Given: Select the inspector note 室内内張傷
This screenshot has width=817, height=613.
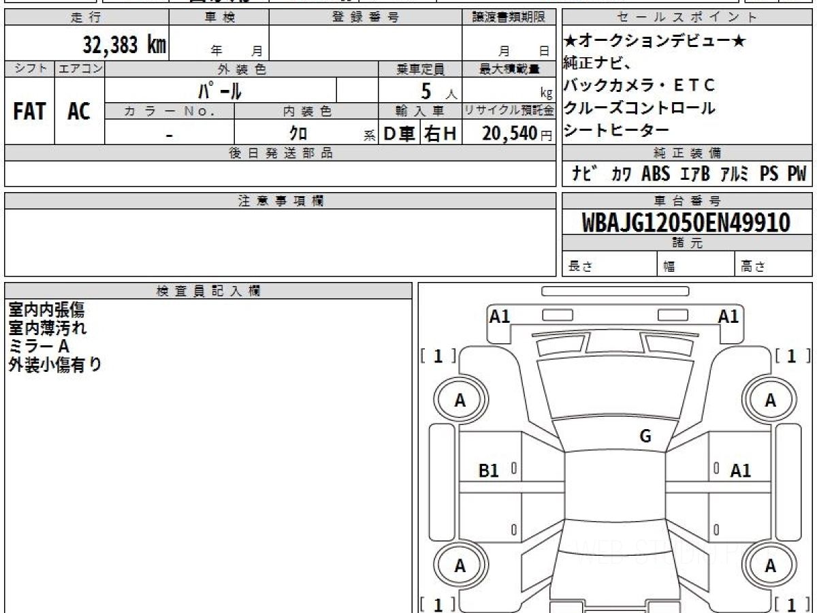Looking at the screenshot, I should (46, 310).
